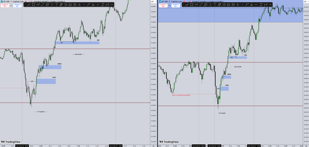Pick the blue dot color in right toolbar
The height and width of the screenshot is (147, 309).
click(243, 5)
